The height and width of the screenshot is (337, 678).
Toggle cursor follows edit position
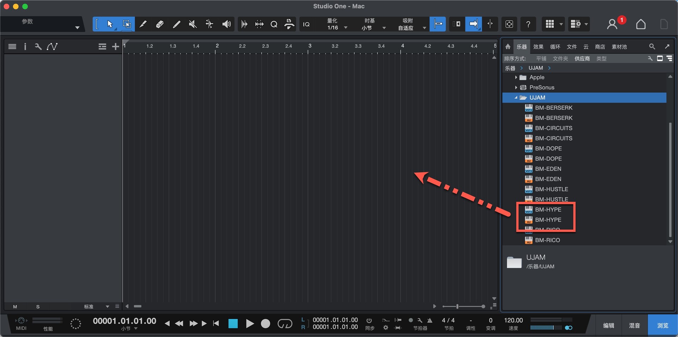point(490,24)
